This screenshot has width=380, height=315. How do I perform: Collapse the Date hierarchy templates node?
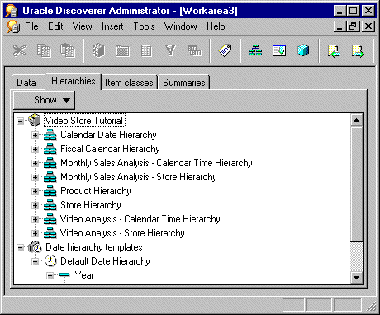click(21, 247)
